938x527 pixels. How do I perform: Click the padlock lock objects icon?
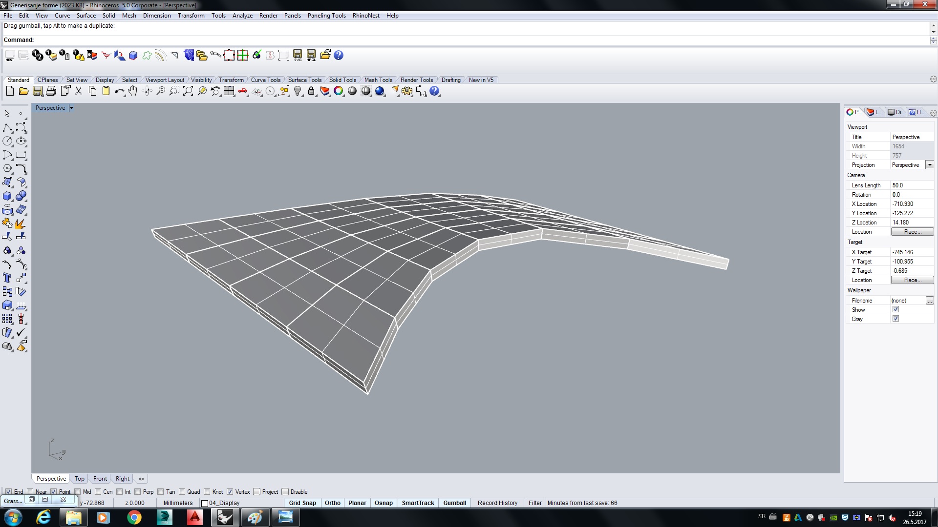311,91
